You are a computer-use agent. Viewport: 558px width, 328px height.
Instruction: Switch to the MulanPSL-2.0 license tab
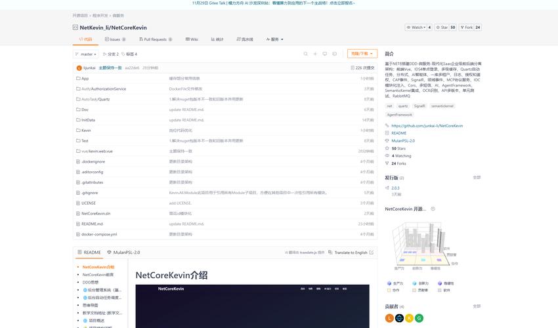[123, 253]
